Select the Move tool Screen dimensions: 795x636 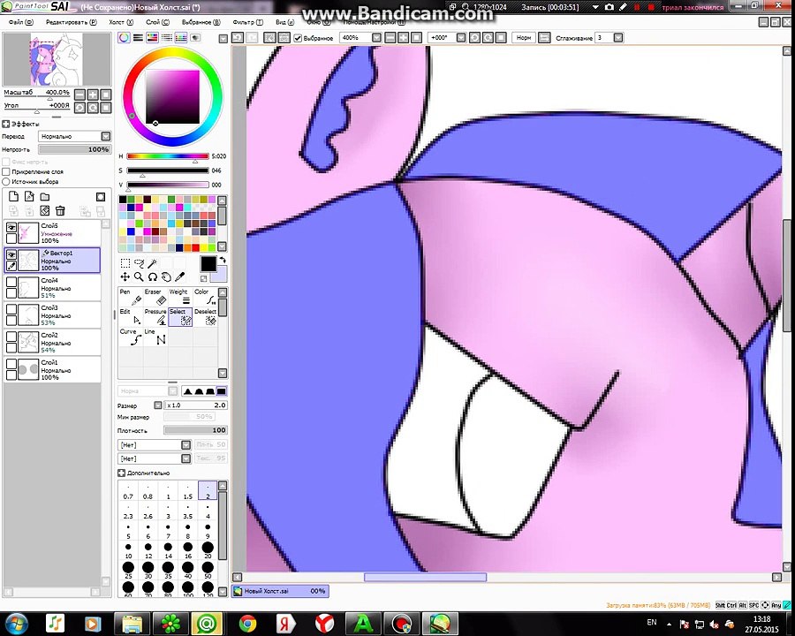pos(125,276)
